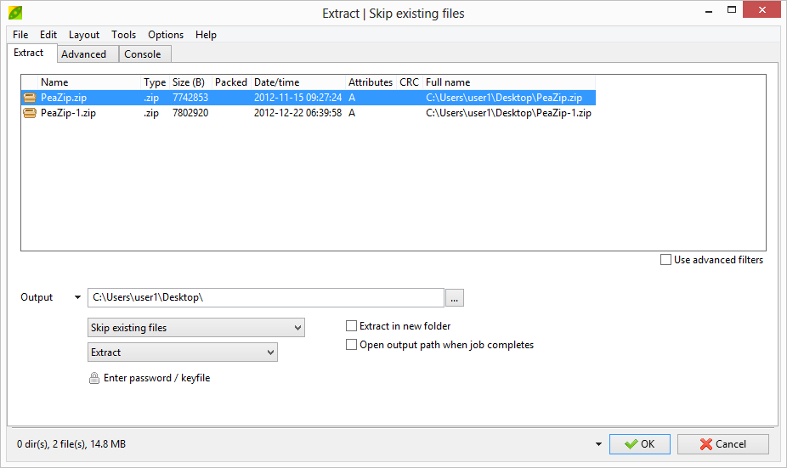Open the Help menu
Image resolution: width=787 pixels, height=468 pixels.
click(x=206, y=35)
